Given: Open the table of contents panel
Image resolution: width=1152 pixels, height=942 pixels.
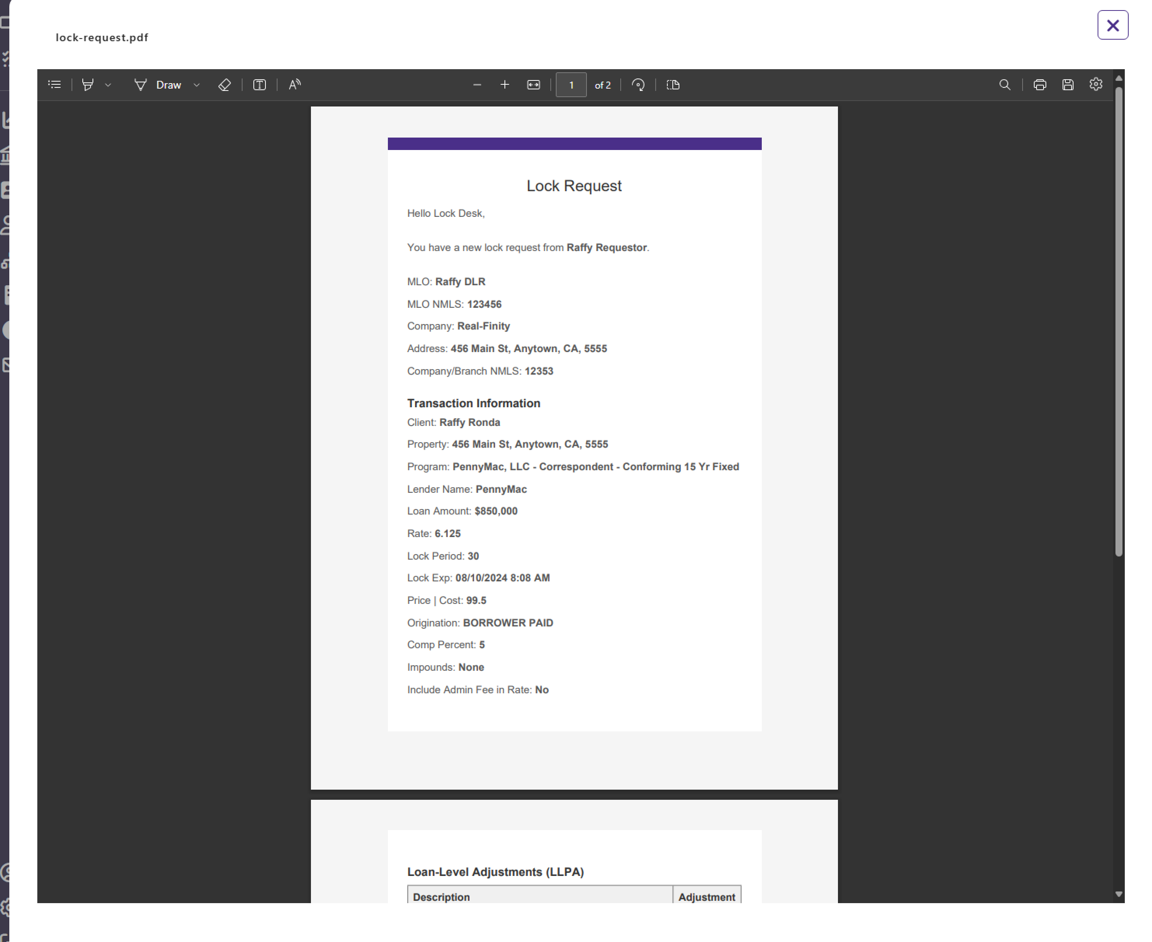Looking at the screenshot, I should (54, 85).
